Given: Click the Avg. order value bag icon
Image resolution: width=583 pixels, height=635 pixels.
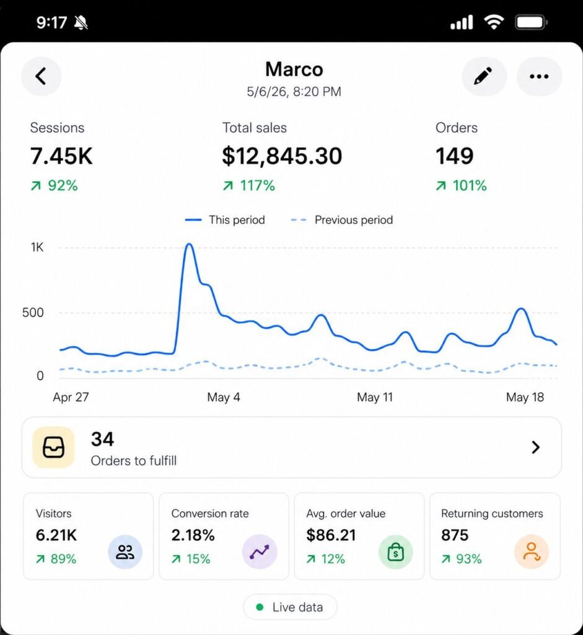Looking at the screenshot, I should tap(395, 551).
